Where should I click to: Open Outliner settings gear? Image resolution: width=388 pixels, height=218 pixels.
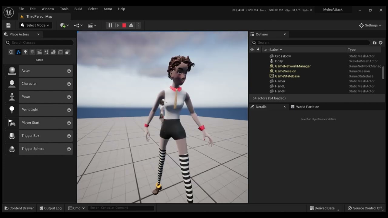[x=381, y=43]
